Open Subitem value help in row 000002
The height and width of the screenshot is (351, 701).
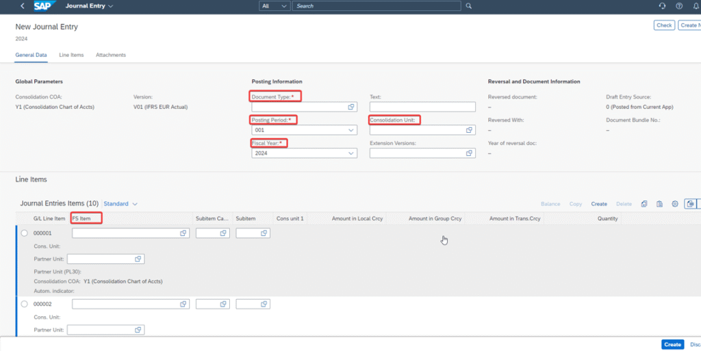pyautogui.click(x=264, y=304)
